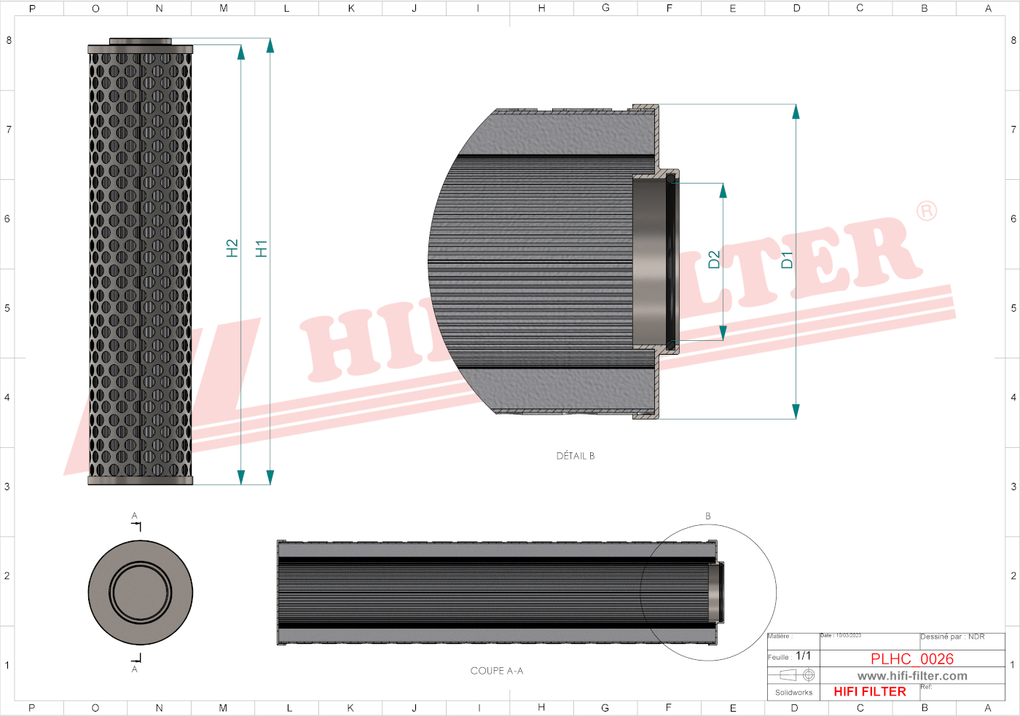
Task: Click the detail circle label B
Action: [707, 516]
